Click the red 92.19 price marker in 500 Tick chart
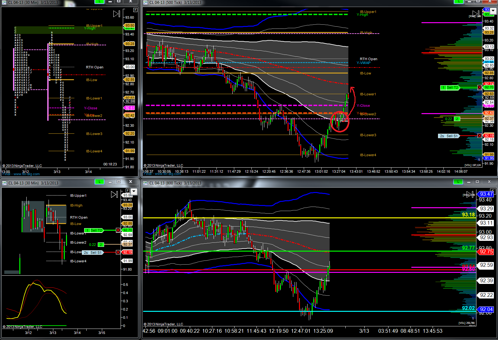Viewport: 498px width, 340px height. (x=489, y=136)
